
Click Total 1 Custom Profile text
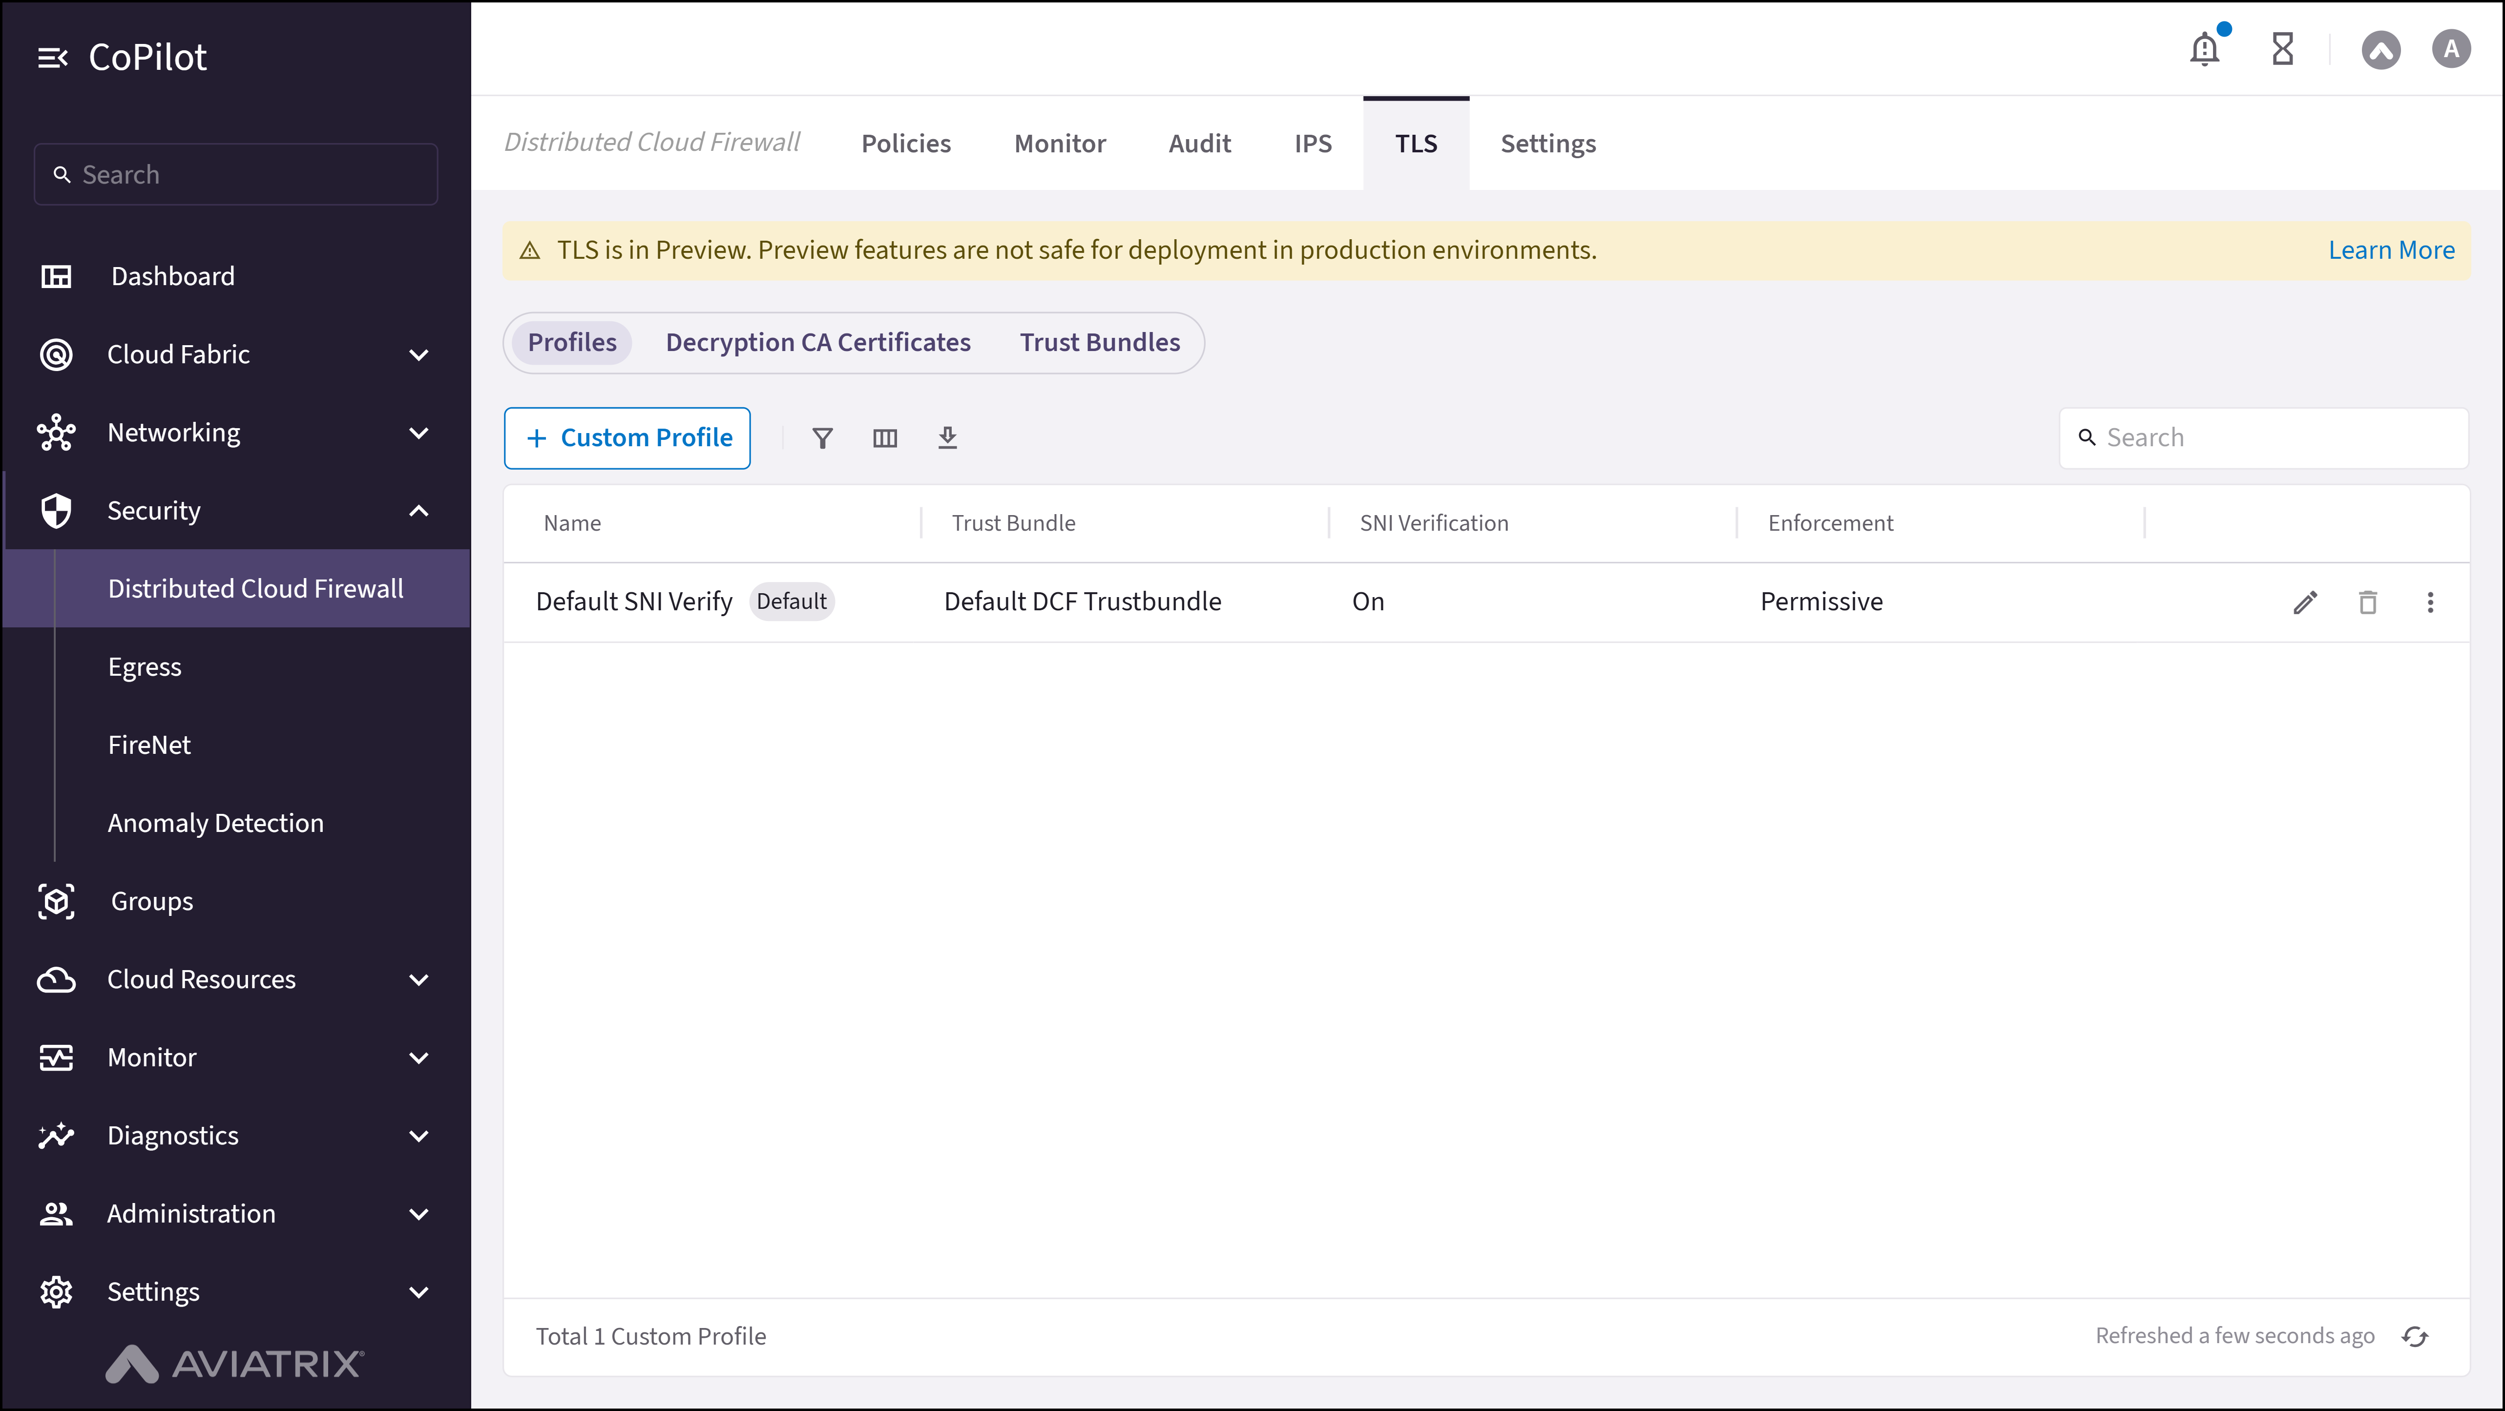pos(650,1337)
